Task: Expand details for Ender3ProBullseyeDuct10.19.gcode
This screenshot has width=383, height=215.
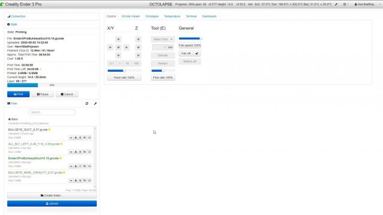Action: tap(71, 166)
